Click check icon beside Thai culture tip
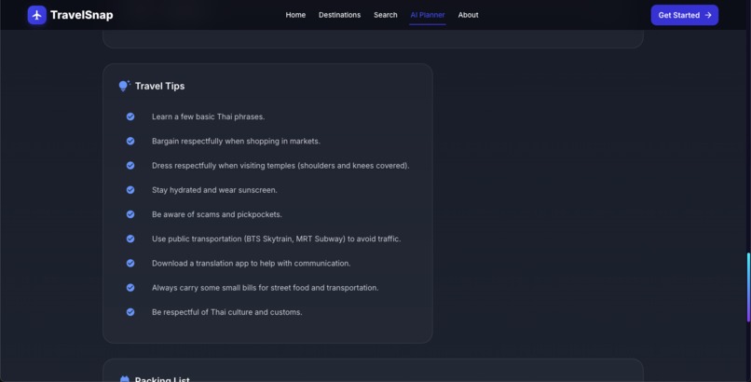This screenshot has width=751, height=382. (x=130, y=312)
